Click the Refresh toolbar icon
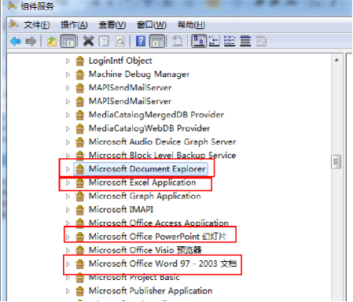The height and width of the screenshot is (302, 353). pyautogui.click(x=120, y=42)
